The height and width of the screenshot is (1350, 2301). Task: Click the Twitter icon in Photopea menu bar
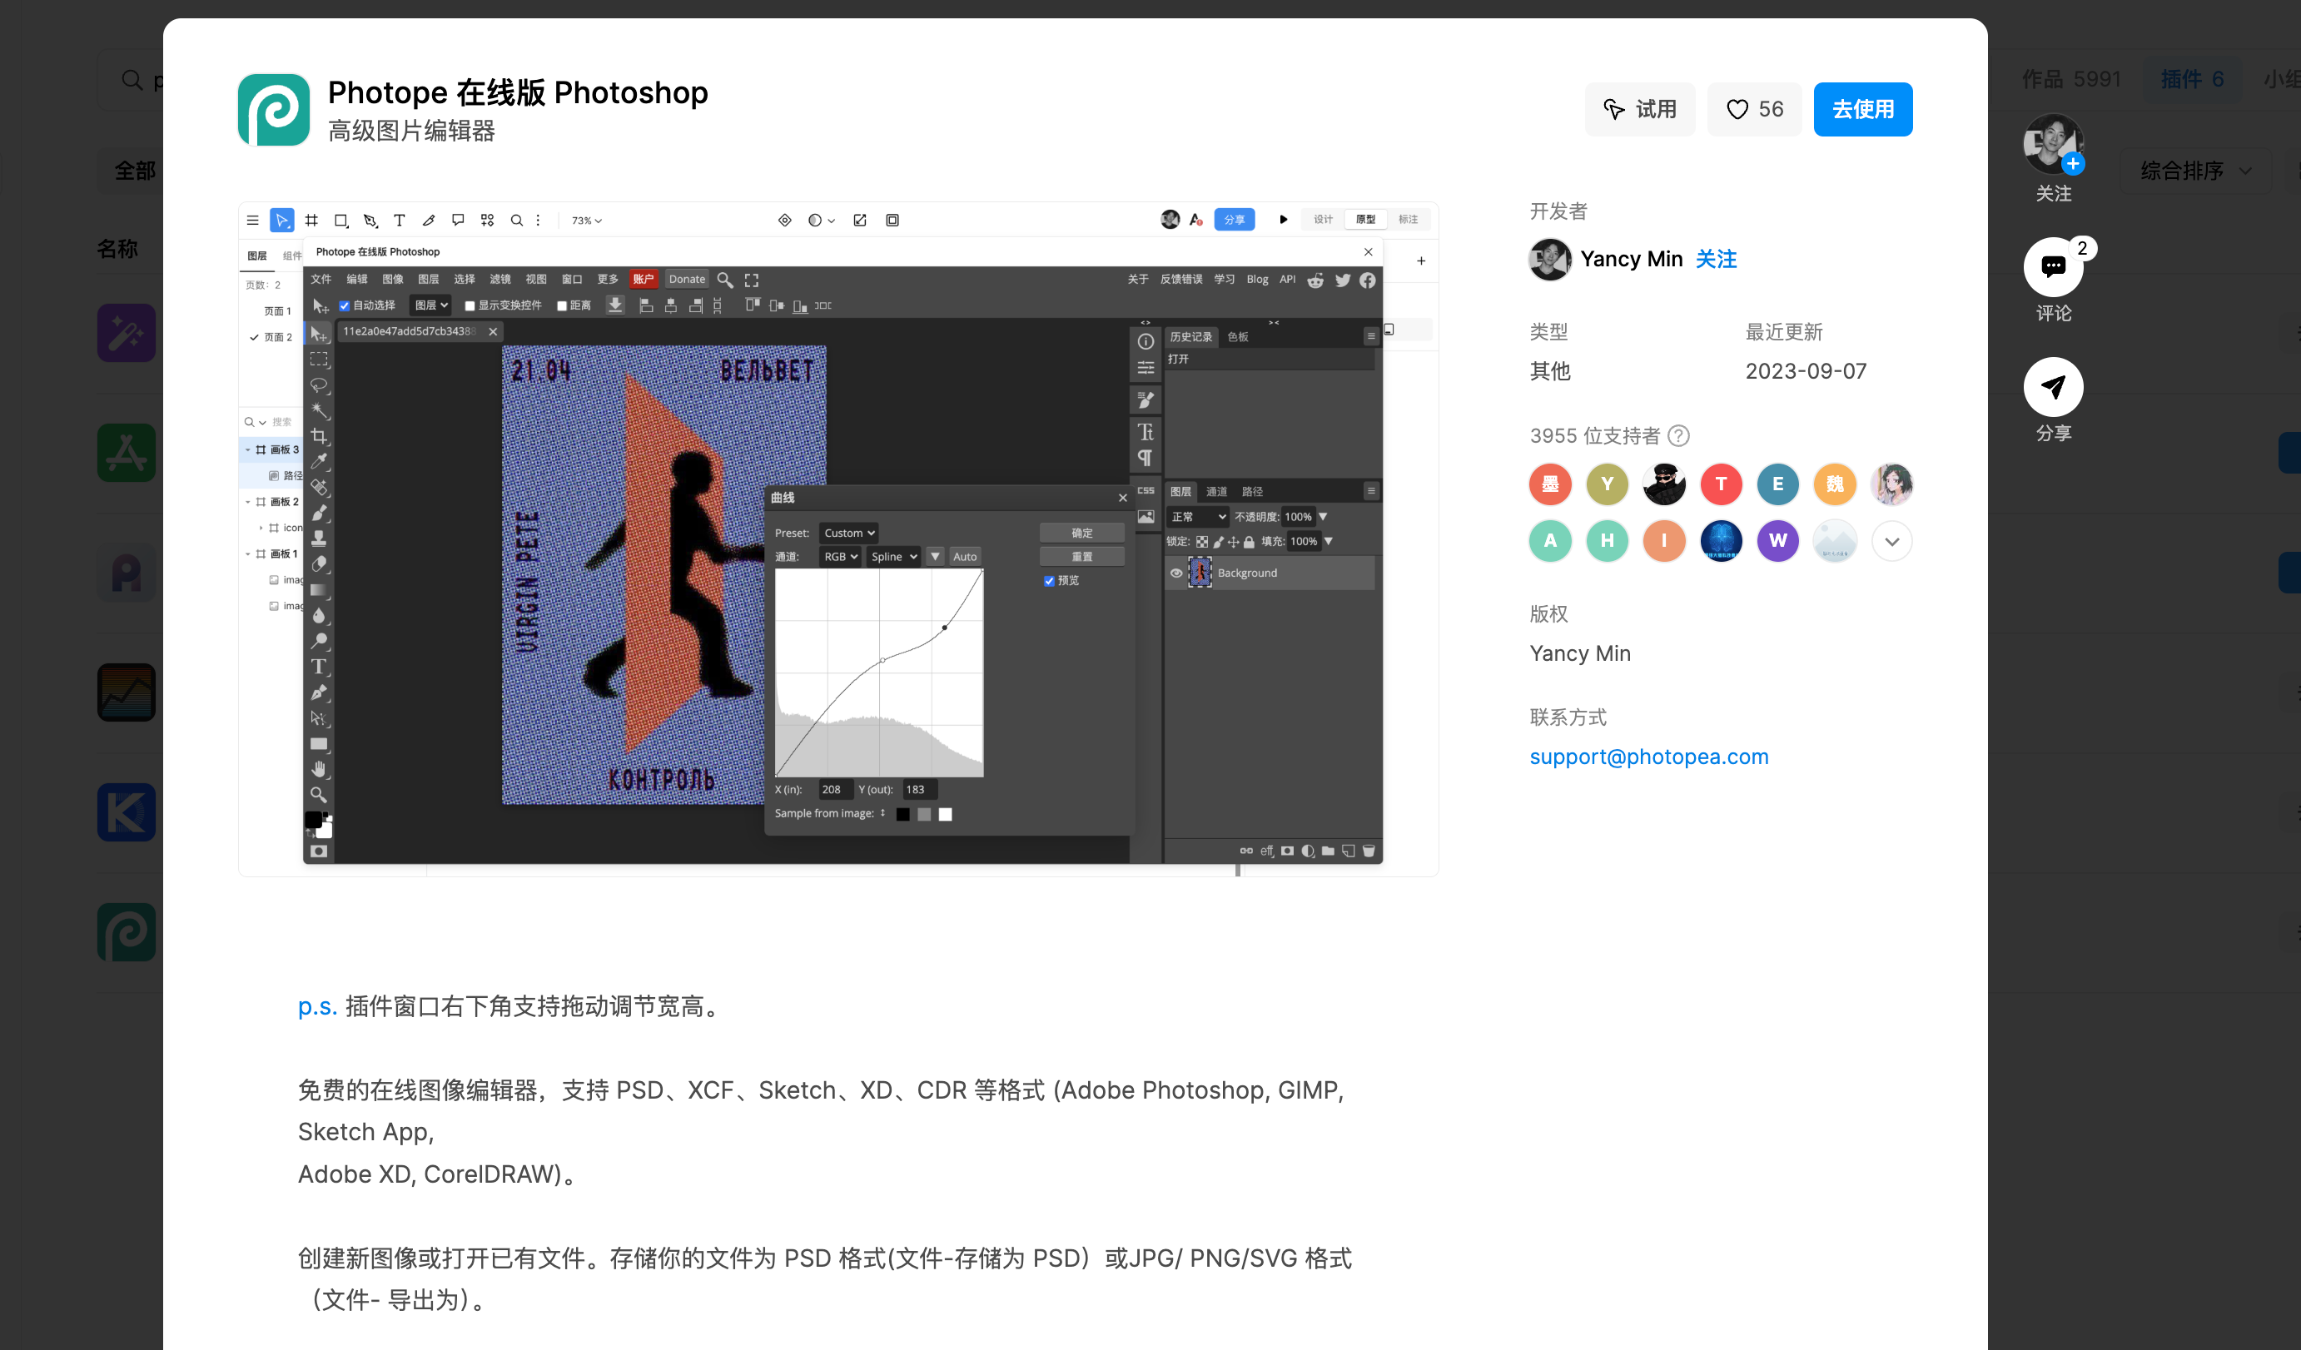pos(1342,280)
